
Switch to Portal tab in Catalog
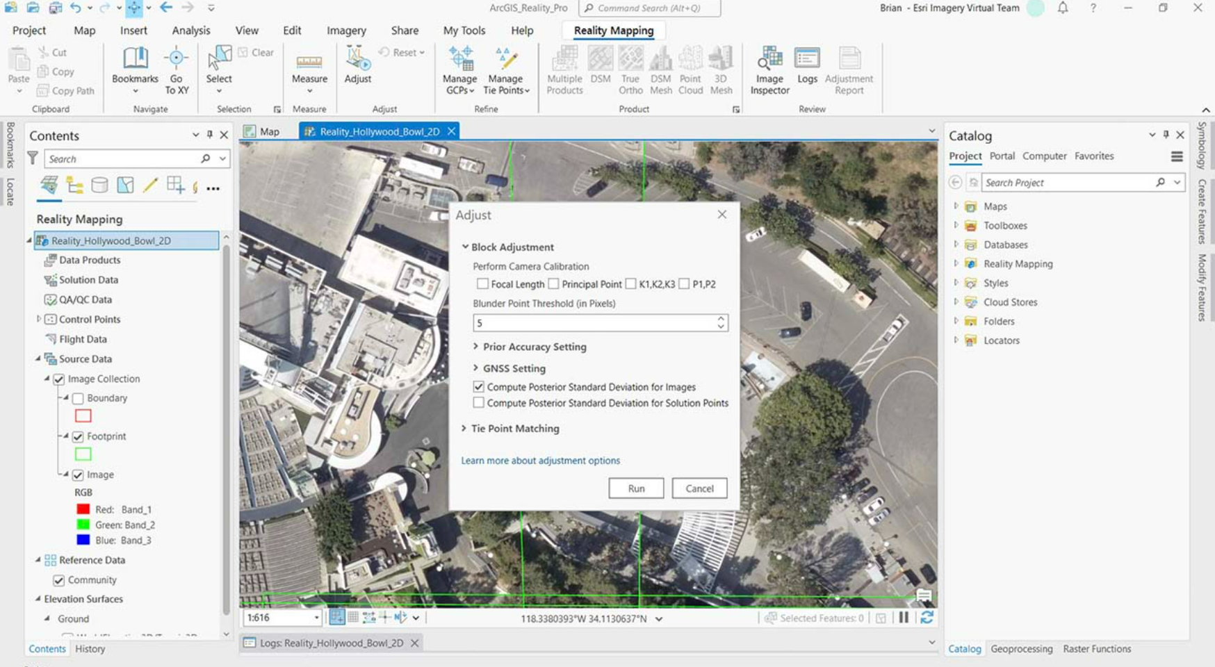(x=1002, y=156)
